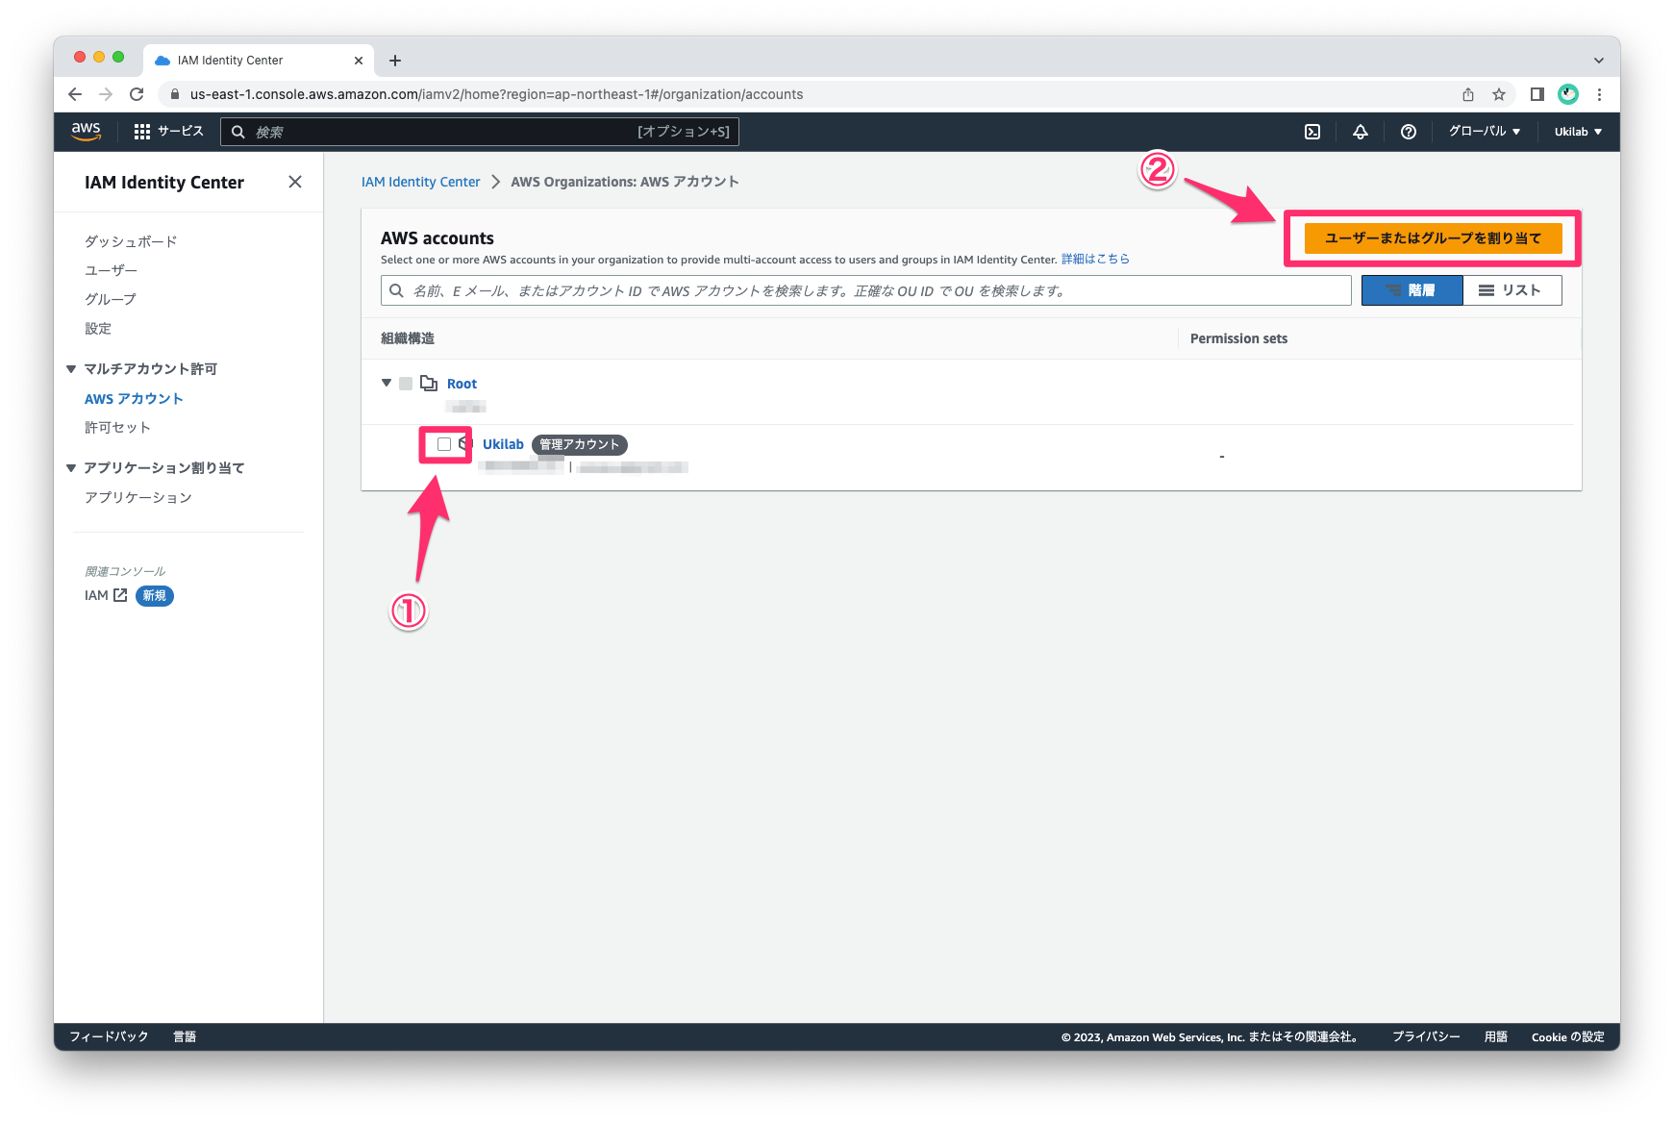The height and width of the screenshot is (1122, 1674).
Task: Click the IAM Identity Center breadcrumb link
Action: (420, 182)
